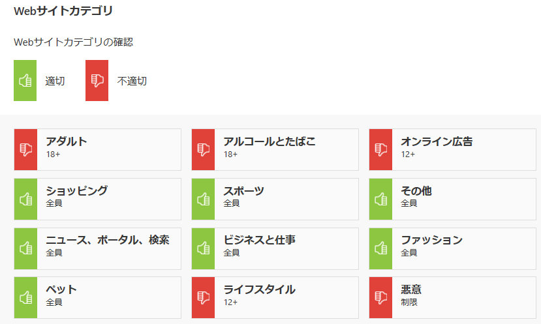Click the thumbs-down icon for アダルト
The height and width of the screenshot is (324, 541).
tap(25, 149)
